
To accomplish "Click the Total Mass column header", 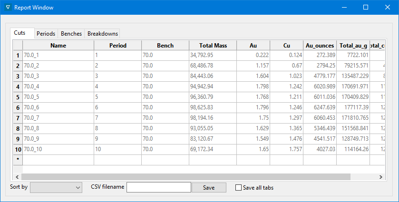I will pos(213,46).
